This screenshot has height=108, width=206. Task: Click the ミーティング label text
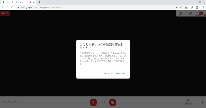coord(10,102)
